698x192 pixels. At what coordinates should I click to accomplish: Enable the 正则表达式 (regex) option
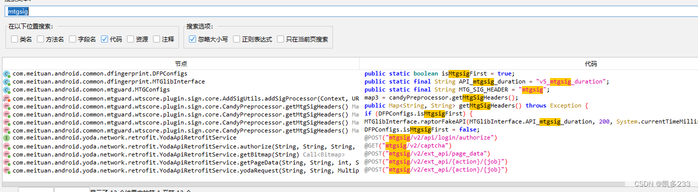236,39
